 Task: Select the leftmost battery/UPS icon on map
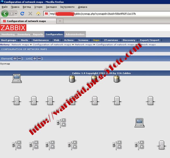72,79
